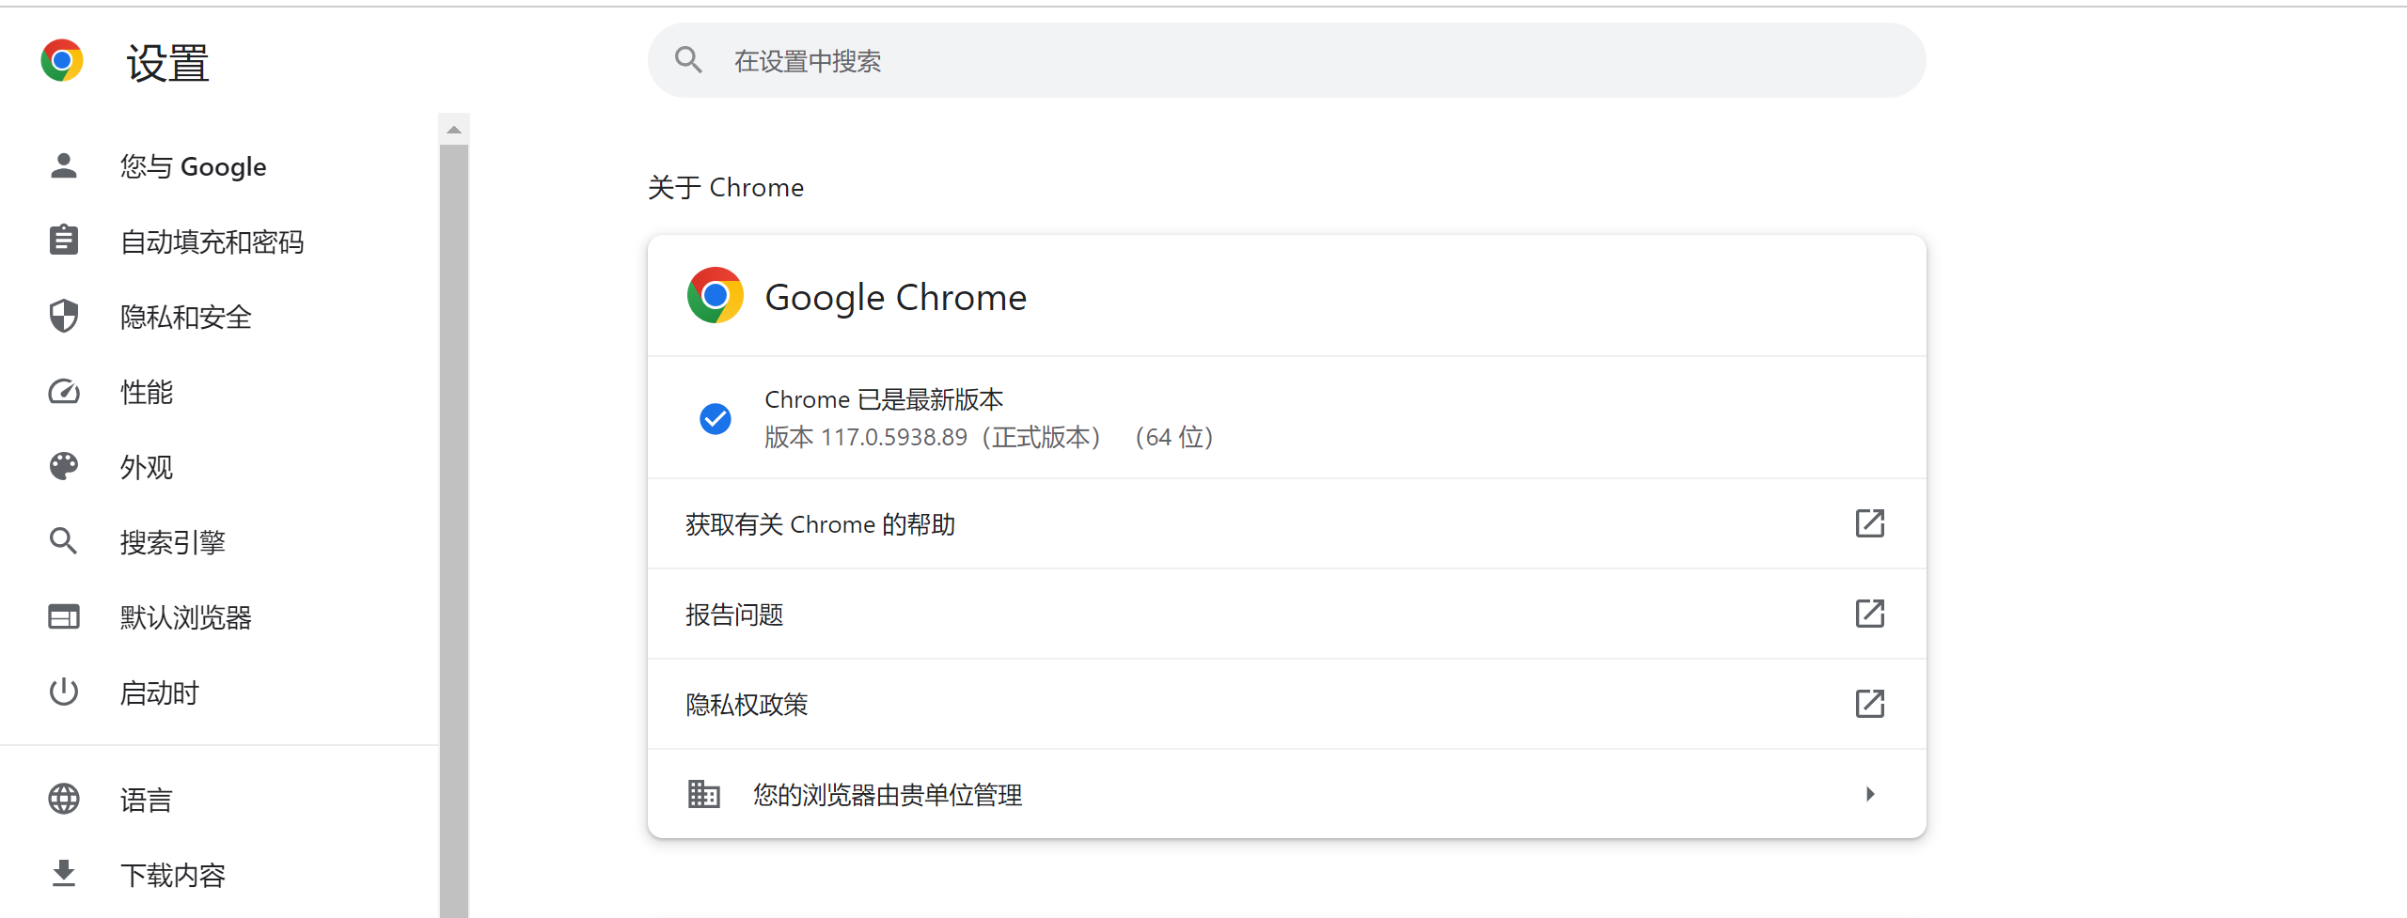Click the scrollbar up arrow in sidebar

coord(454,128)
